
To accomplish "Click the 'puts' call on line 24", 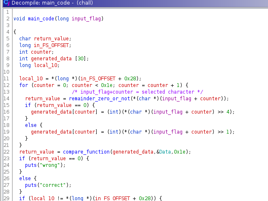I will (x=31, y=165).
